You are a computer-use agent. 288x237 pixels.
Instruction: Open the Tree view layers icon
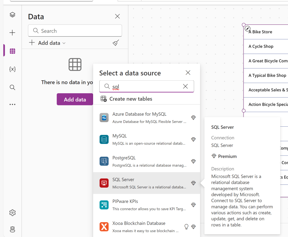click(12, 15)
